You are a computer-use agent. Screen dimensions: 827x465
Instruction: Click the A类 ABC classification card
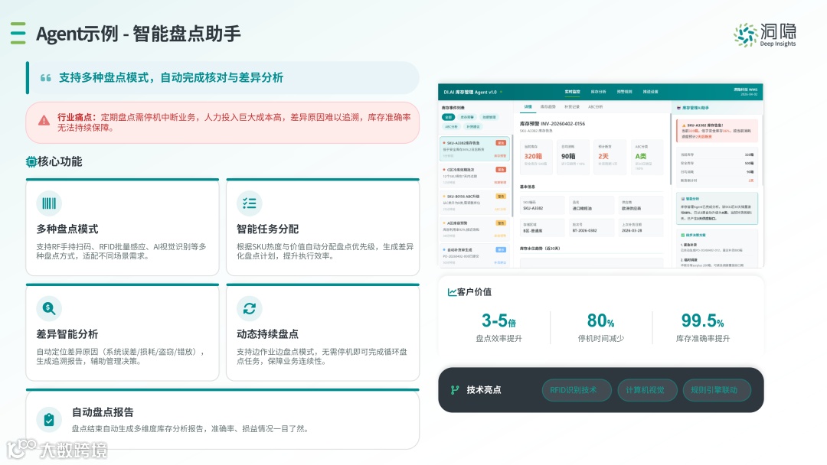(x=646, y=156)
